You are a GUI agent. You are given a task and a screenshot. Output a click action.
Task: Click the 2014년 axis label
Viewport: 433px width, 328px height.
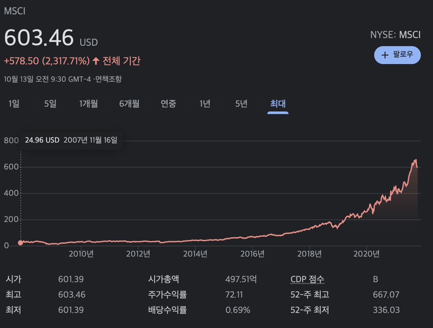(195, 254)
